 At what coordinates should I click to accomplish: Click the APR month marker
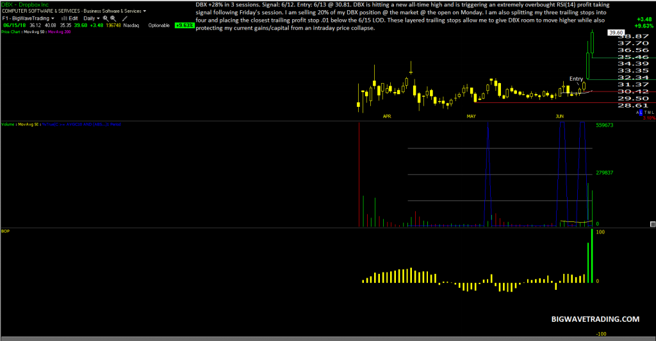point(387,116)
